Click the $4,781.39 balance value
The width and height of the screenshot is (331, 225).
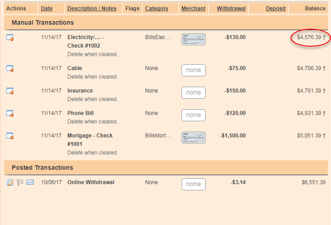click(309, 91)
